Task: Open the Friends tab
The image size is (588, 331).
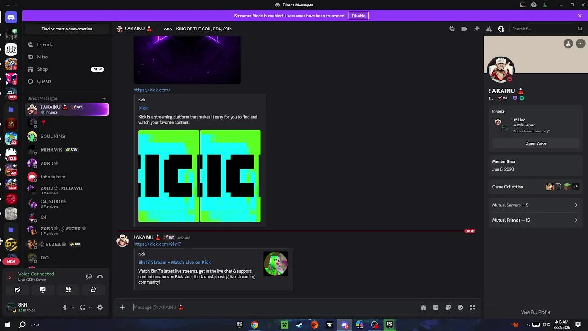Action: coord(67,45)
